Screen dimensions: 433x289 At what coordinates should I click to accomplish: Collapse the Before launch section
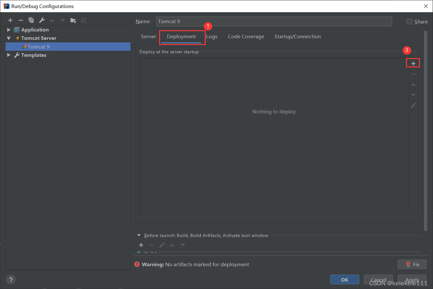(139, 235)
